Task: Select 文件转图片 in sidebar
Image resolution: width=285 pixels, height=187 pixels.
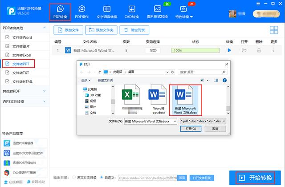Action: click(x=25, y=46)
